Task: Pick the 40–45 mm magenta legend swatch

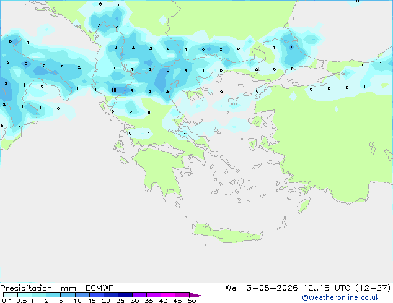Action: click(168, 295)
